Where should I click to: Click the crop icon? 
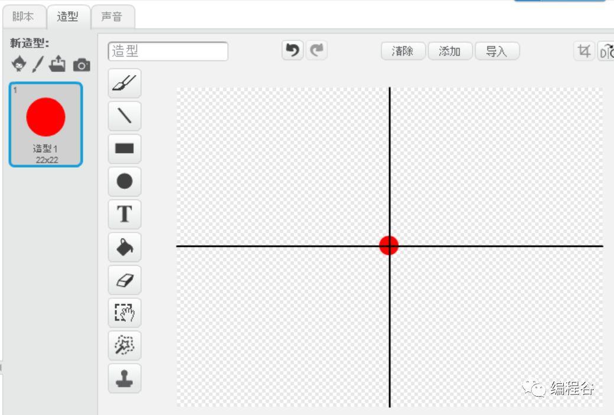(584, 51)
